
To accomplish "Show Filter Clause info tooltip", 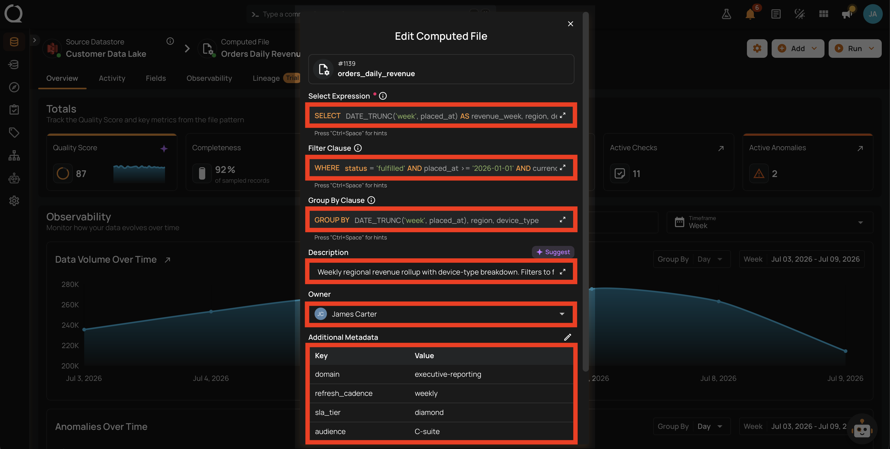I will [358, 148].
